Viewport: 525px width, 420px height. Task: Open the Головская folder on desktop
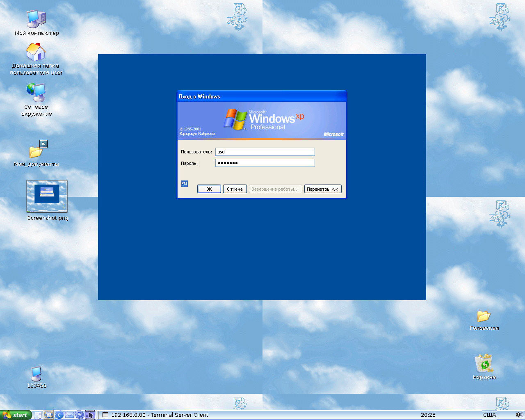484,316
